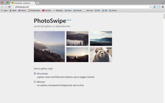The width and height of the screenshot is (165, 103).
Task: Open the Apple bookmark
Action: coord(13,10)
